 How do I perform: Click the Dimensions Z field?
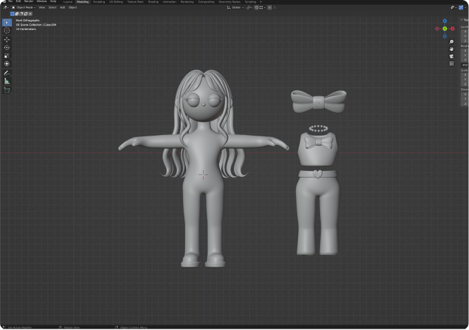pyautogui.click(x=465, y=104)
